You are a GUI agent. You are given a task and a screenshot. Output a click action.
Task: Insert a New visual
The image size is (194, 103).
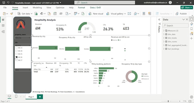(x=96, y=14)
